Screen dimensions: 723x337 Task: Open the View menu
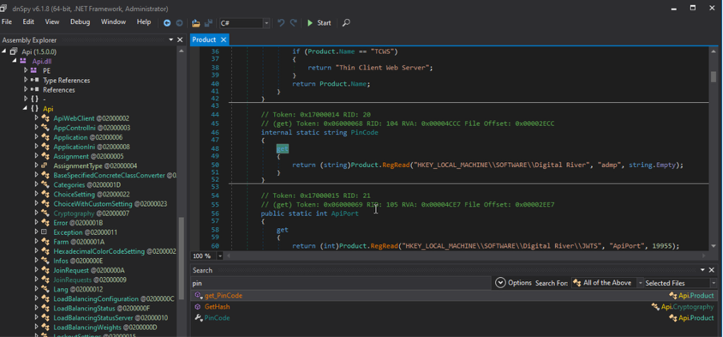[52, 22]
